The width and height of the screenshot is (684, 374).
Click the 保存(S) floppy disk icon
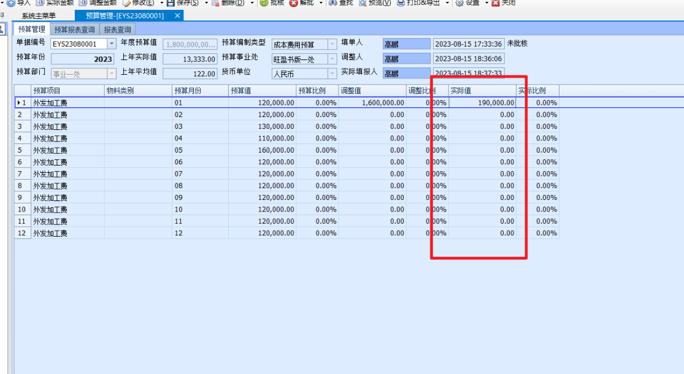coord(171,2)
